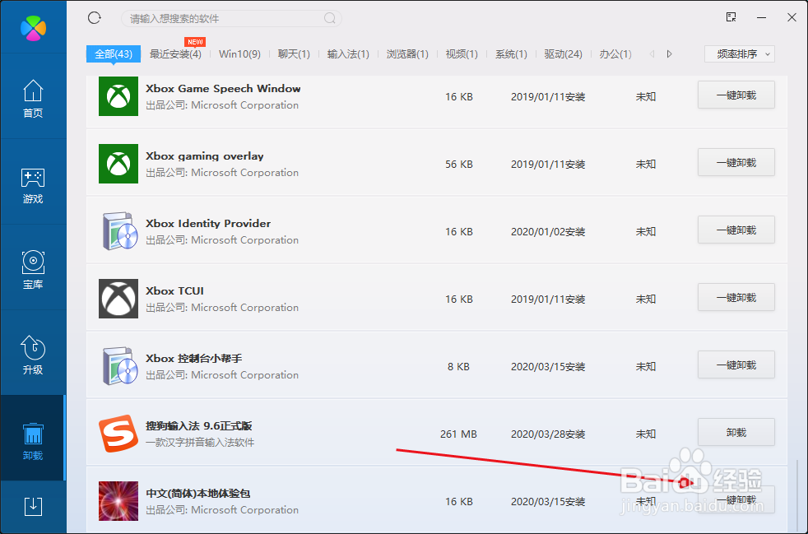The image size is (808, 534).
Task: Select the Xbox TCUI title
Action: [x=174, y=291]
